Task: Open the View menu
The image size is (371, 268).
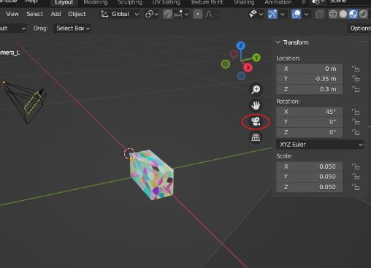Action: click(12, 14)
